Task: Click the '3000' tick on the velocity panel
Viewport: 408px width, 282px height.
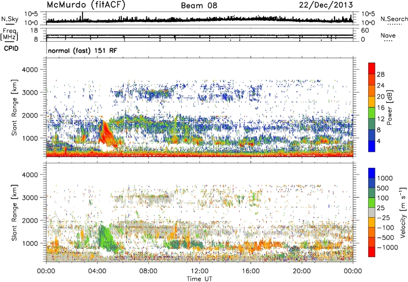Action: [x=30, y=198]
